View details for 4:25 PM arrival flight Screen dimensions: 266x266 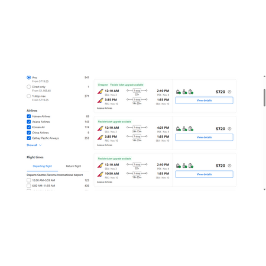click(204, 137)
